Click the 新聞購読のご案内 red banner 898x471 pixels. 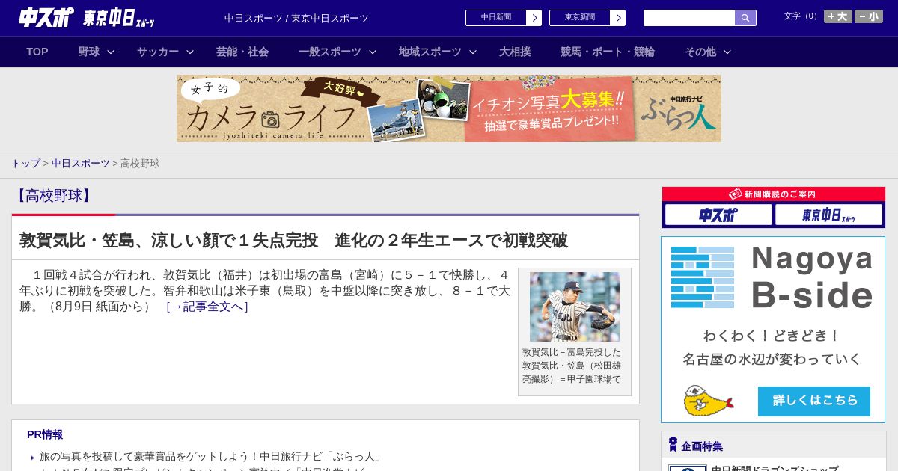(x=774, y=194)
